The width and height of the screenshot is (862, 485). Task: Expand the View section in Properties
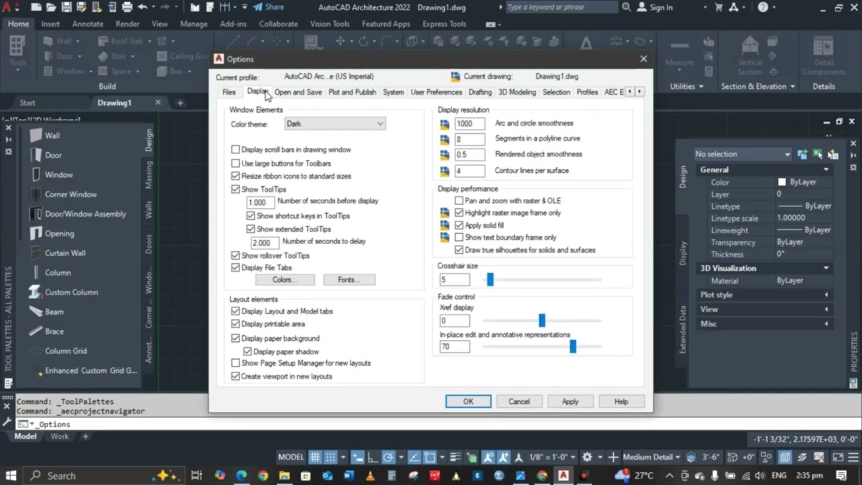pyautogui.click(x=826, y=309)
